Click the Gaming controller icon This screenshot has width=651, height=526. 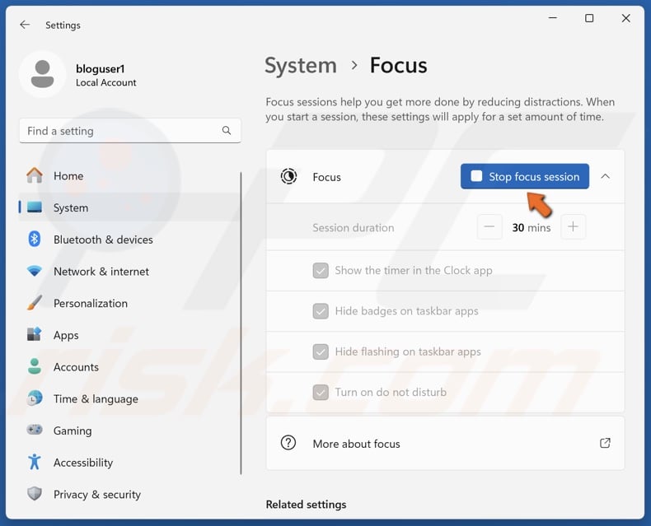click(x=35, y=430)
